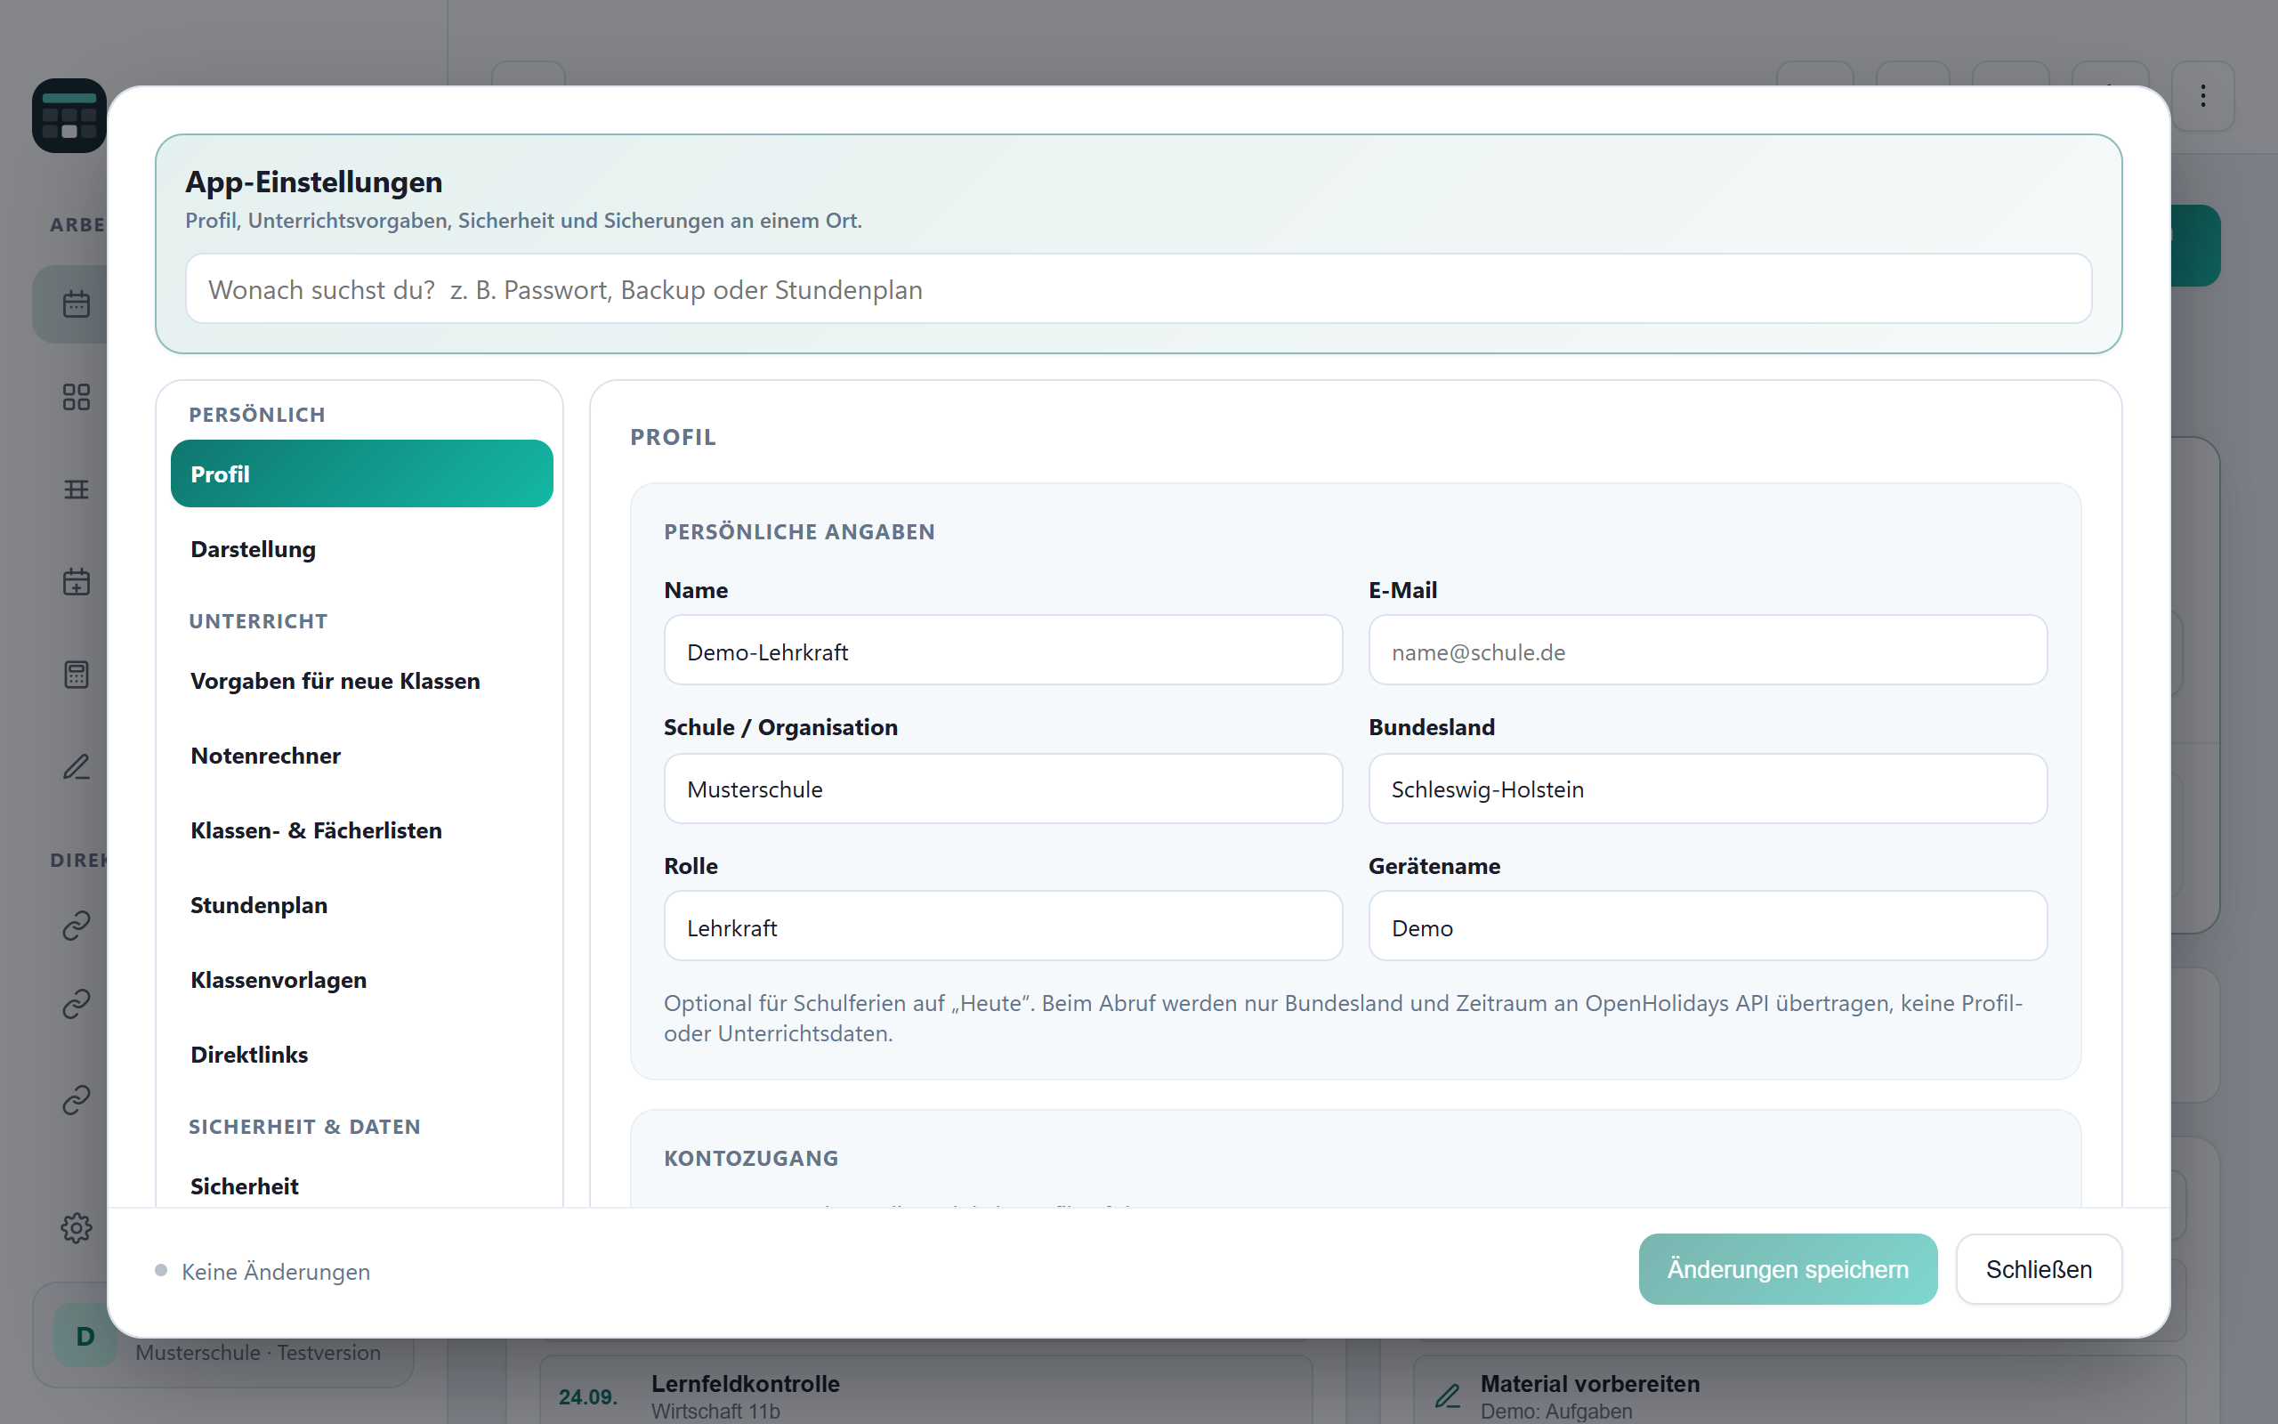Open the third link icon in sidebar
The width and height of the screenshot is (2278, 1424).
[77, 1099]
